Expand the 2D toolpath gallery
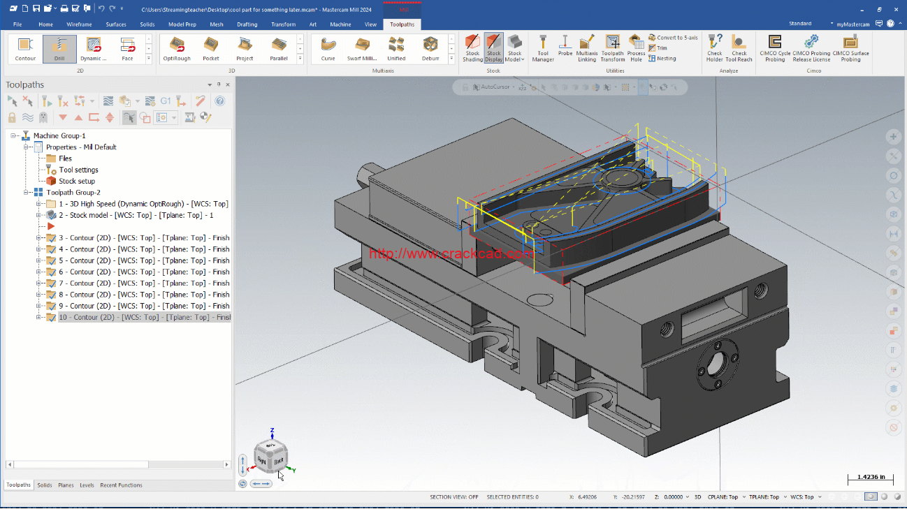This screenshot has height=509, width=907. 149,59
